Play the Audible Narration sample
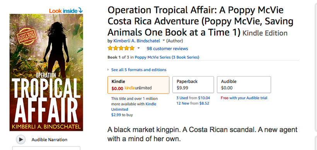 coord(20,140)
